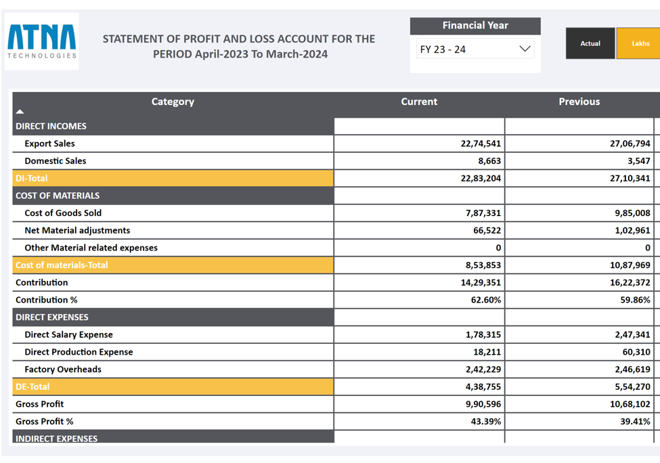Click the Cost of materials-Total highlighted row
Screen dimensions: 660x463
[x=173, y=265]
